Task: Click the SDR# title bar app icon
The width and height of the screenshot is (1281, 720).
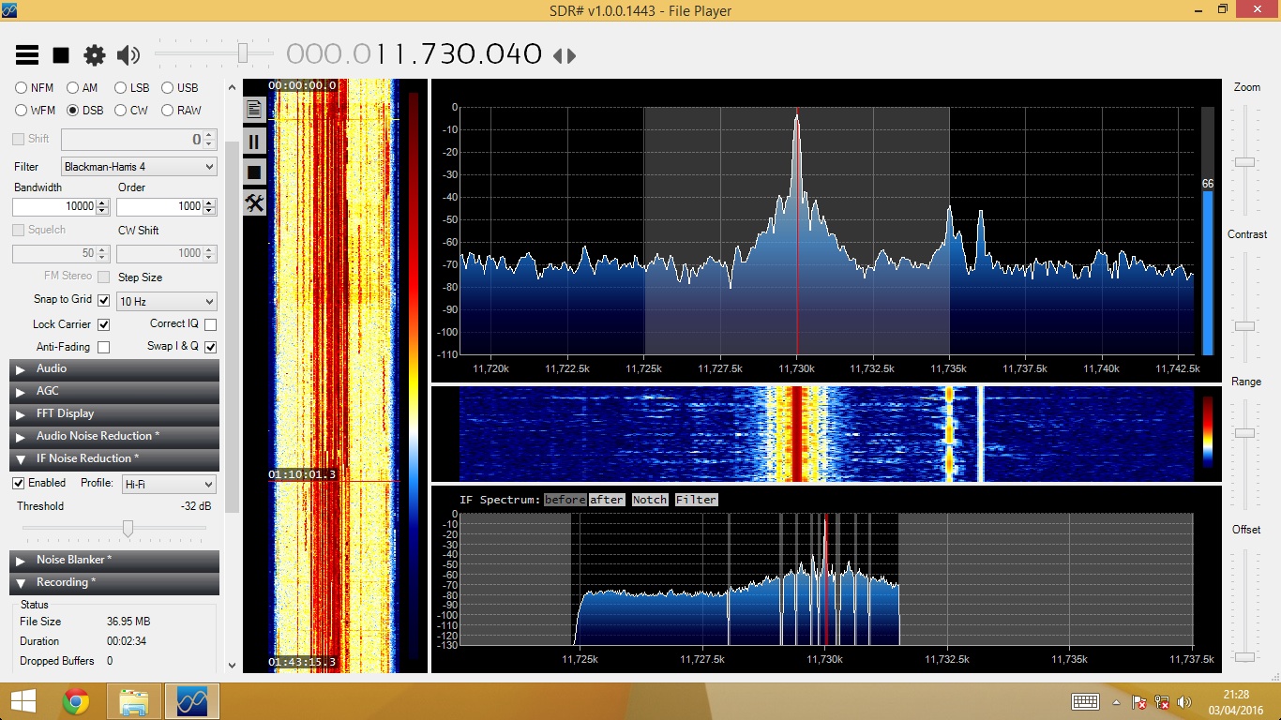Action: pyautogui.click(x=9, y=10)
